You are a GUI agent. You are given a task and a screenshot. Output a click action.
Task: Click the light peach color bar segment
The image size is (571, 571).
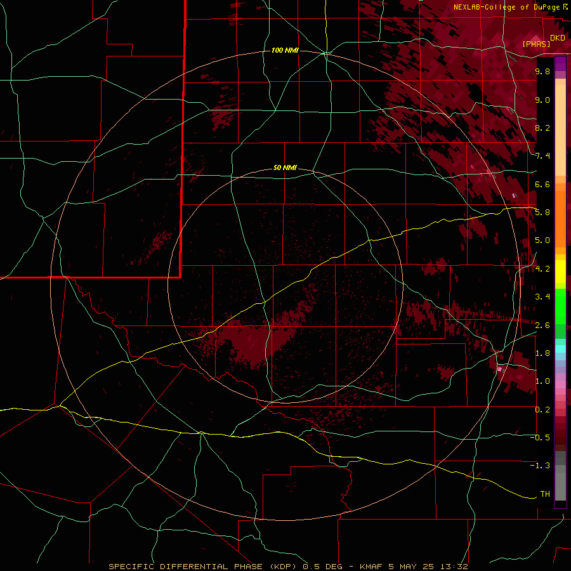tap(560, 131)
